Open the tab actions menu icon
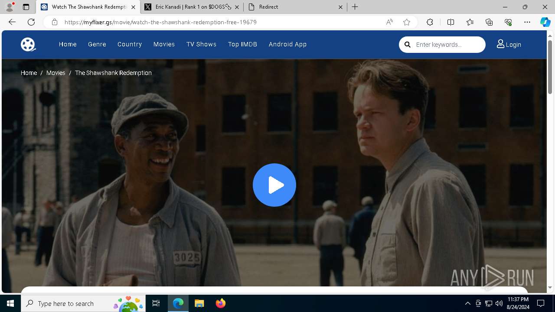Image resolution: width=555 pixels, height=312 pixels. (26, 7)
